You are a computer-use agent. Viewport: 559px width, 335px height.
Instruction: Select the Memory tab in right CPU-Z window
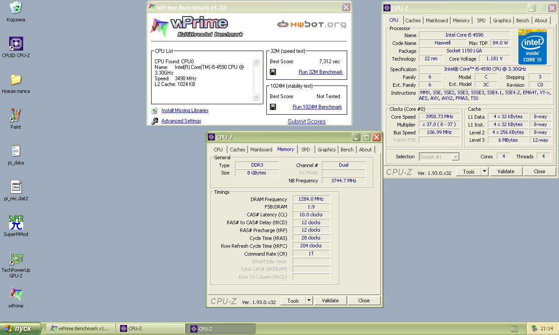point(461,21)
